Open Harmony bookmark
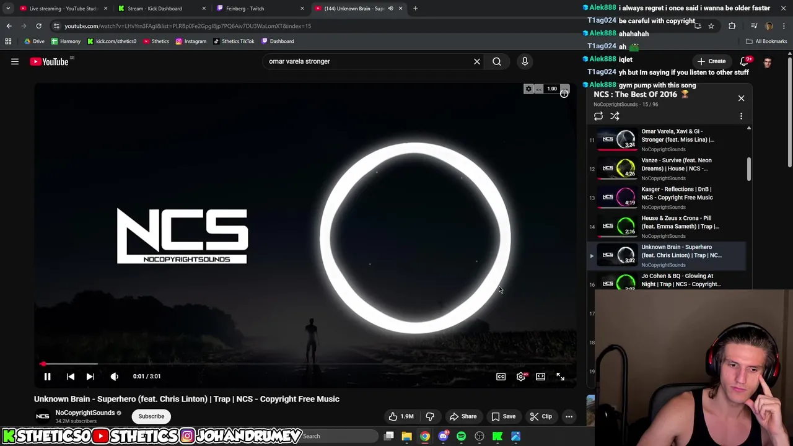 [x=66, y=41]
